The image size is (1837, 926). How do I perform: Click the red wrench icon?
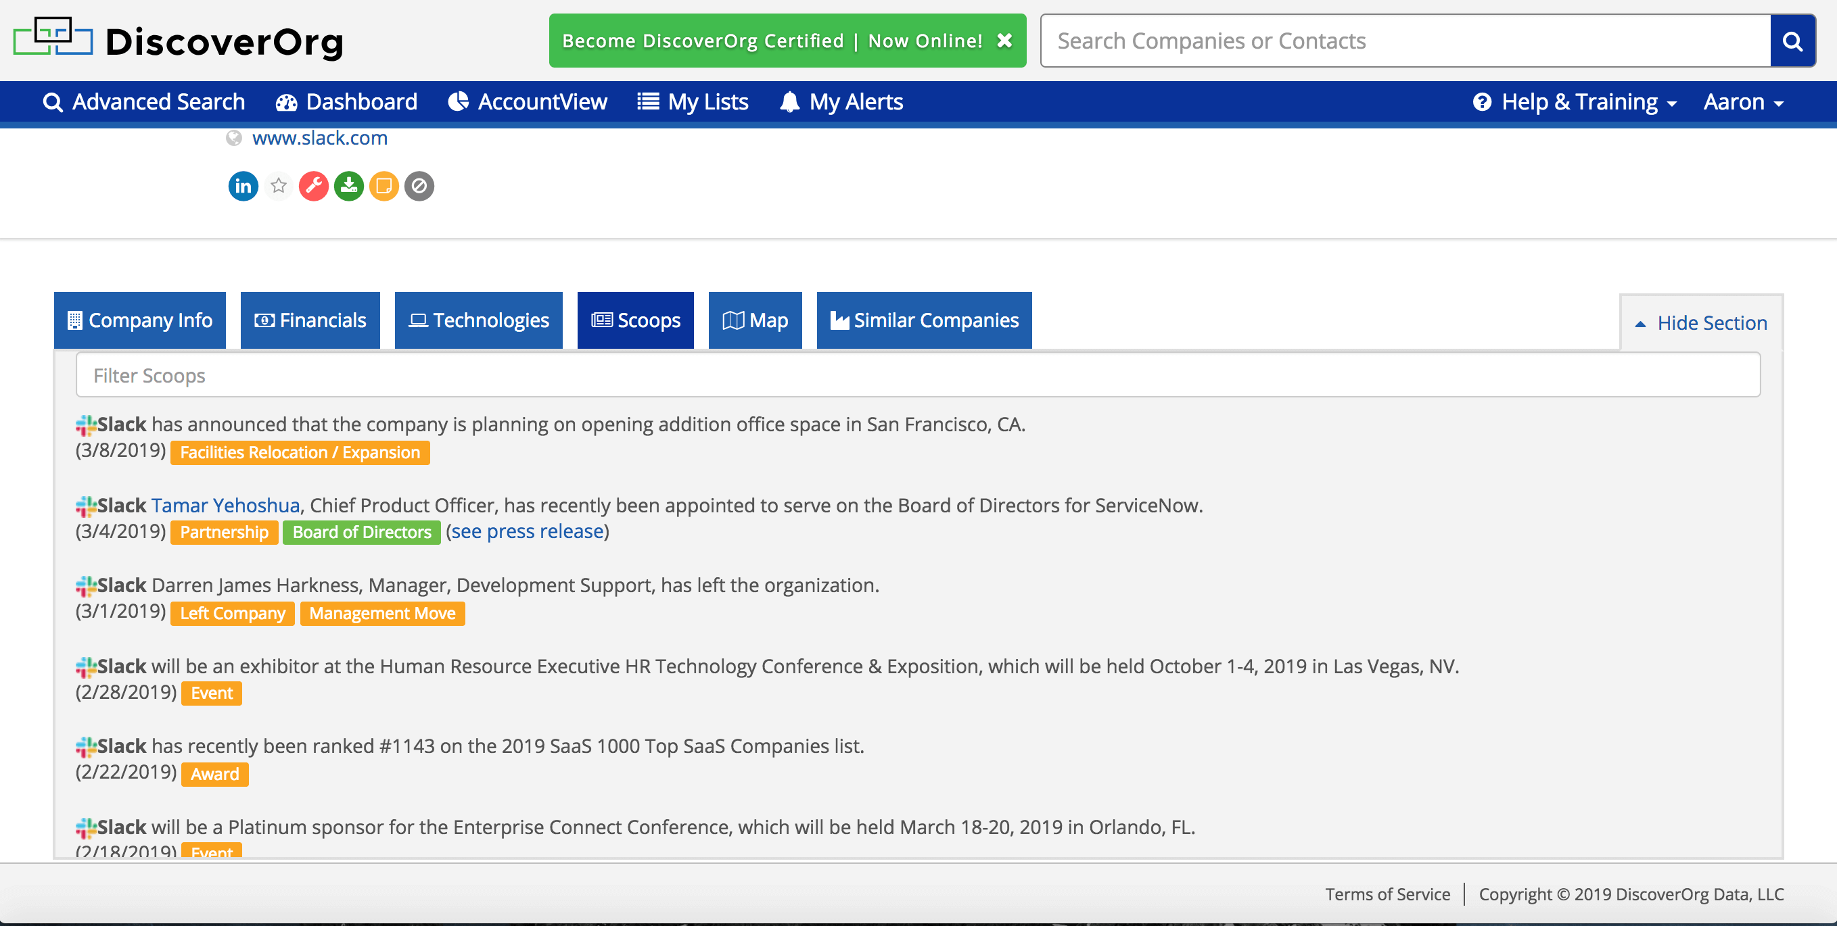[x=314, y=186]
